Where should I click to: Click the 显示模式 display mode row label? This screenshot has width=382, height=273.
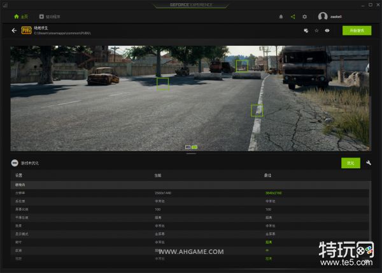point(22,234)
